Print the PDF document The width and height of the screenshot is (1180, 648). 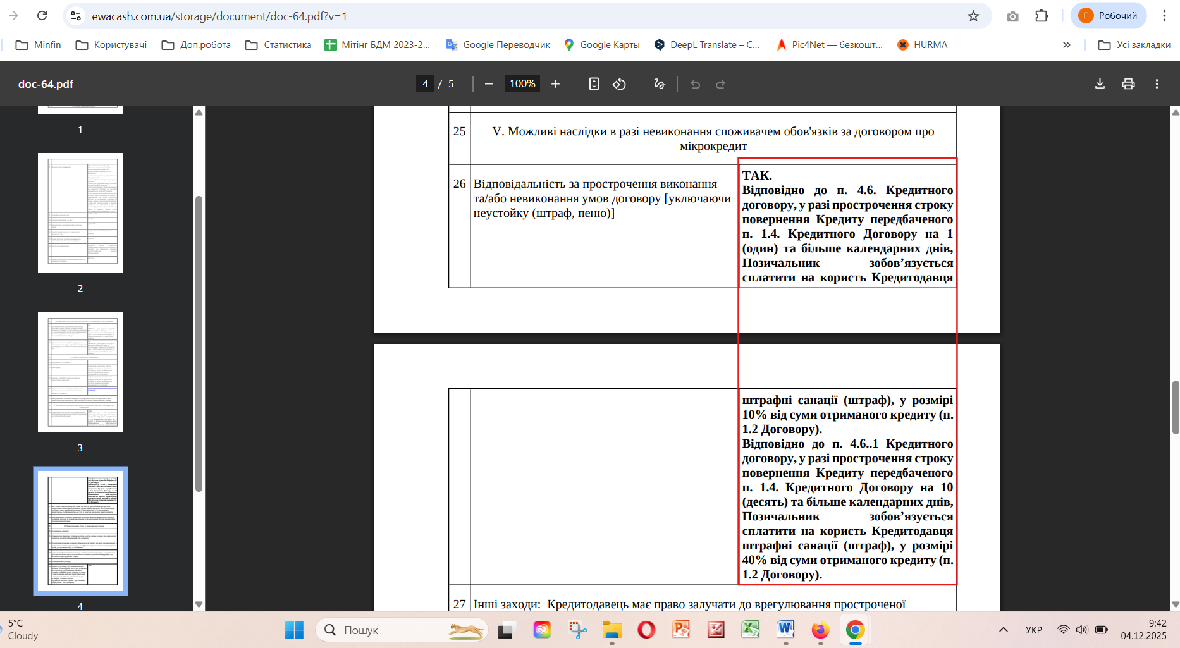(1128, 84)
